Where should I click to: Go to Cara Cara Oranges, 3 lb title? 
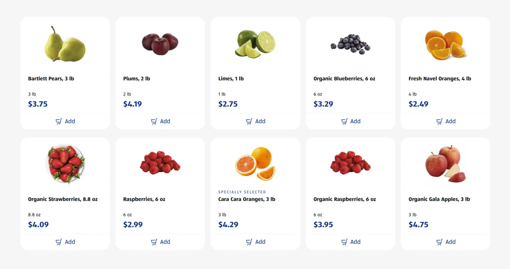[x=247, y=199]
